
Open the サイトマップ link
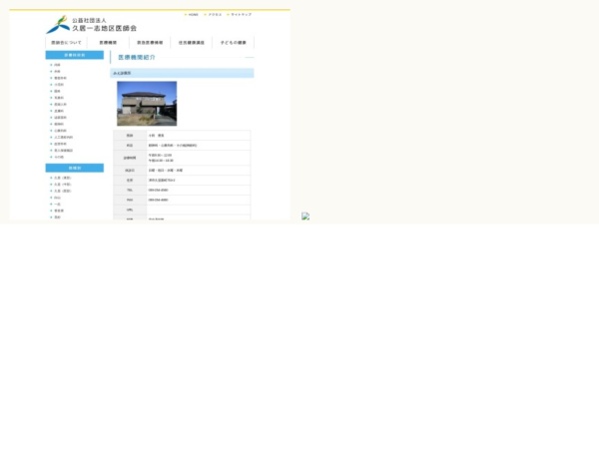pos(241,15)
